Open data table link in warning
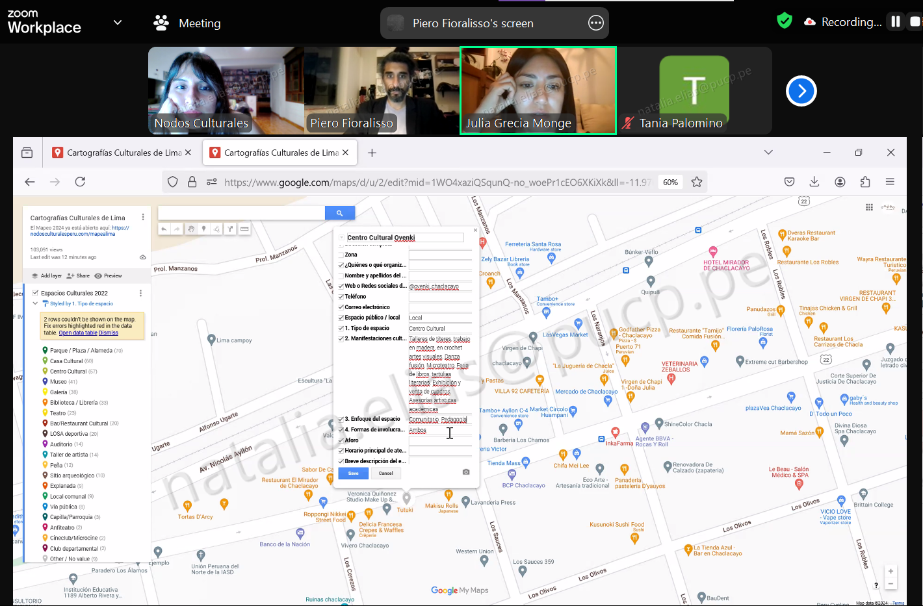This screenshot has width=923, height=606. tap(78, 333)
